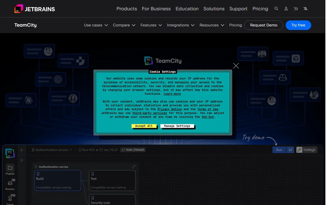Image resolution: width=329 pixels, height=205 pixels.
Task: Open the For Business menu
Action: coord(156,9)
